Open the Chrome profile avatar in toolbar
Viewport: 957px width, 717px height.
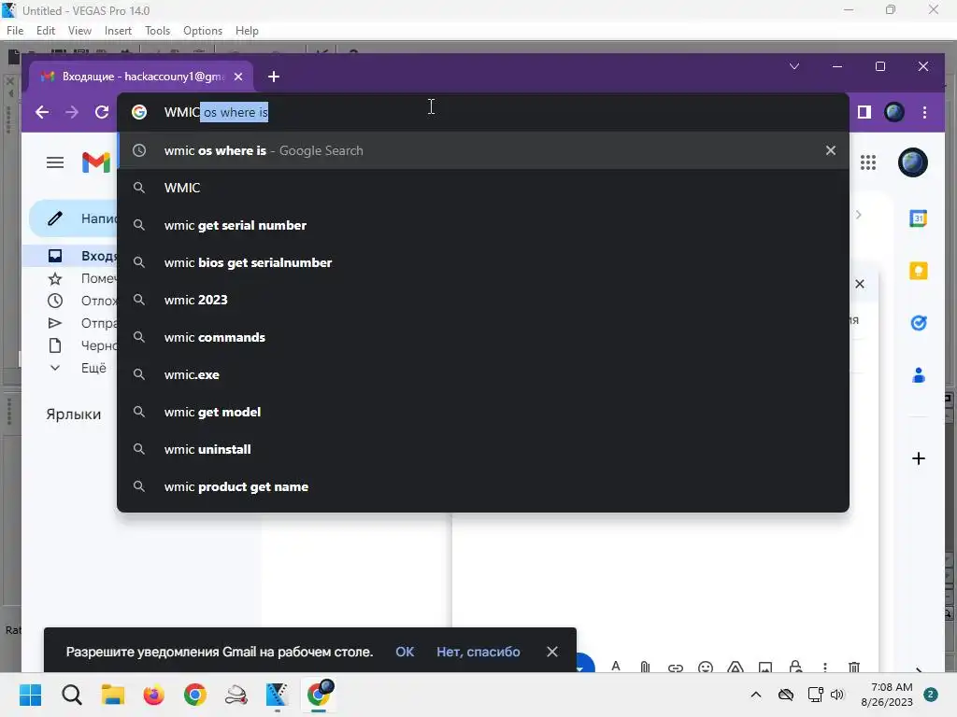pyautogui.click(x=894, y=112)
